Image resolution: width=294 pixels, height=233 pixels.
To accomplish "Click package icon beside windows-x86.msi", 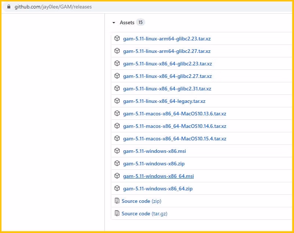I will (117, 151).
